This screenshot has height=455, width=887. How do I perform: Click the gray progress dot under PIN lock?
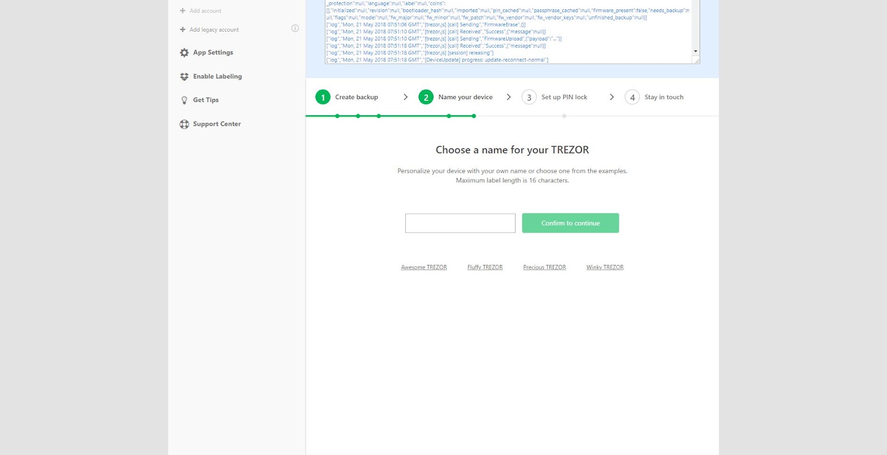click(564, 116)
